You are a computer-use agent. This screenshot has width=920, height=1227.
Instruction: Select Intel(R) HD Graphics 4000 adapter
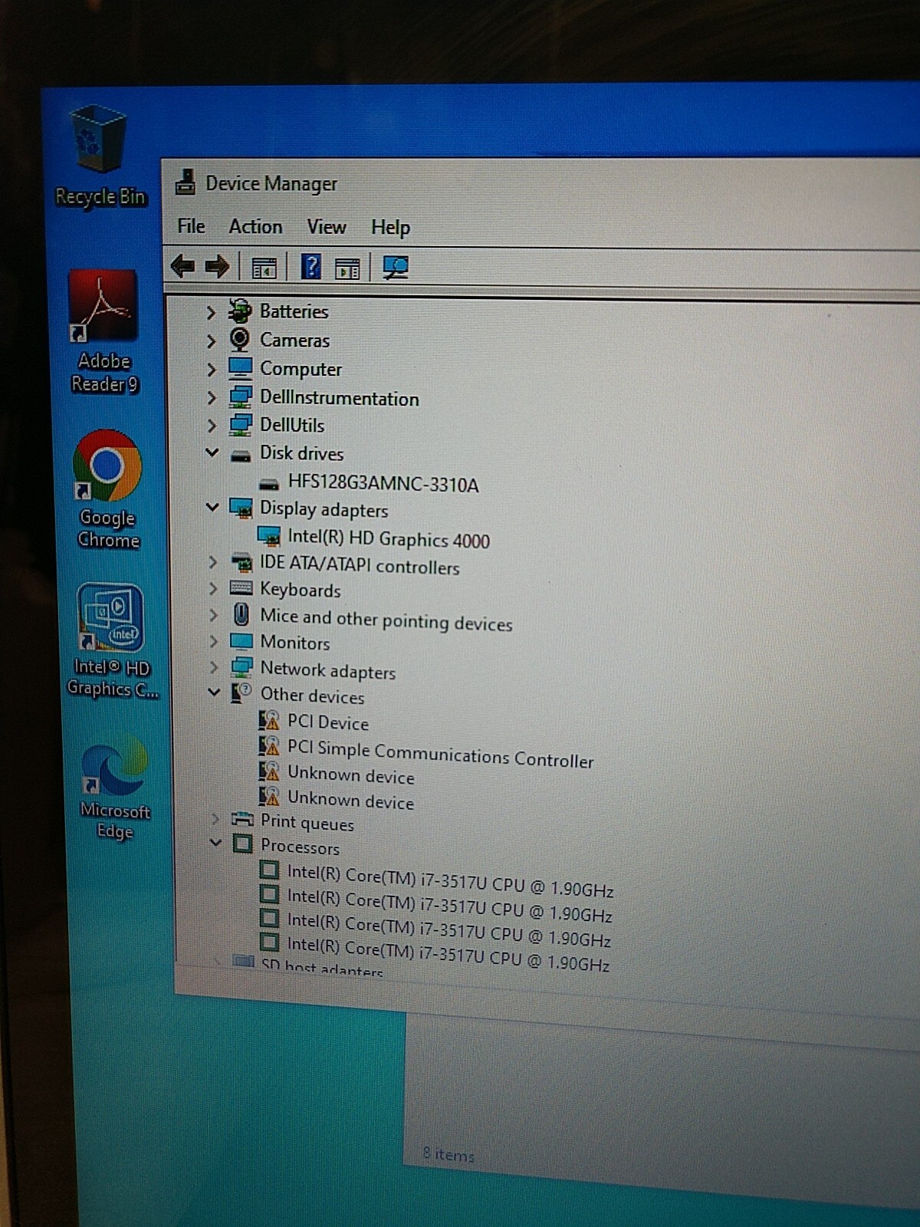click(x=388, y=538)
